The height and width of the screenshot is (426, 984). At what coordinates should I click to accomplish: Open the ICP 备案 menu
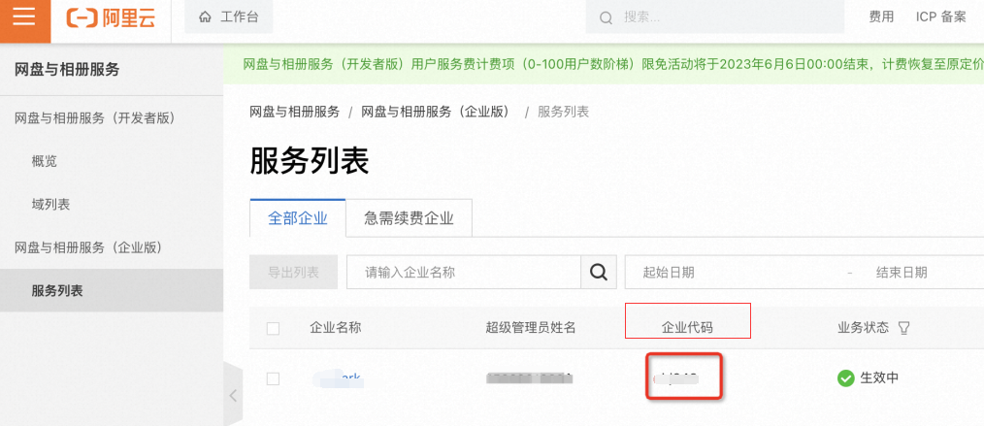(940, 16)
